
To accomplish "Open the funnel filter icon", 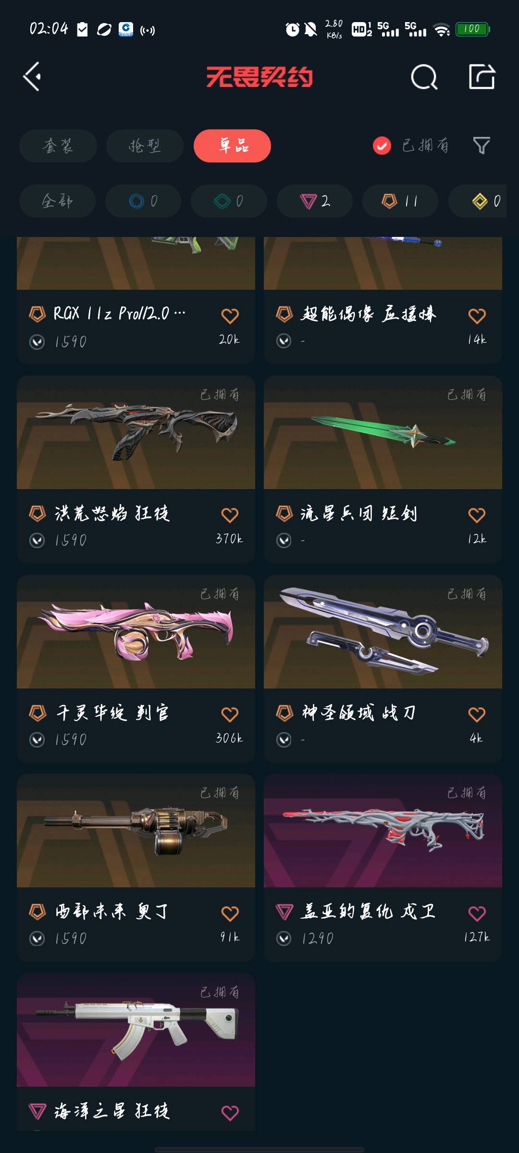I will (481, 146).
